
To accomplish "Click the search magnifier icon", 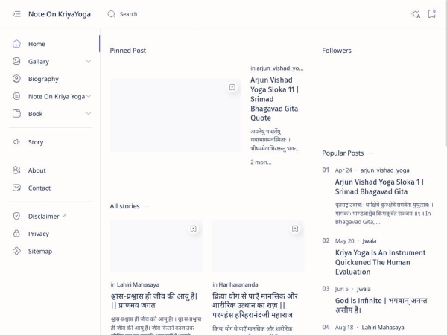I will [x=111, y=14].
